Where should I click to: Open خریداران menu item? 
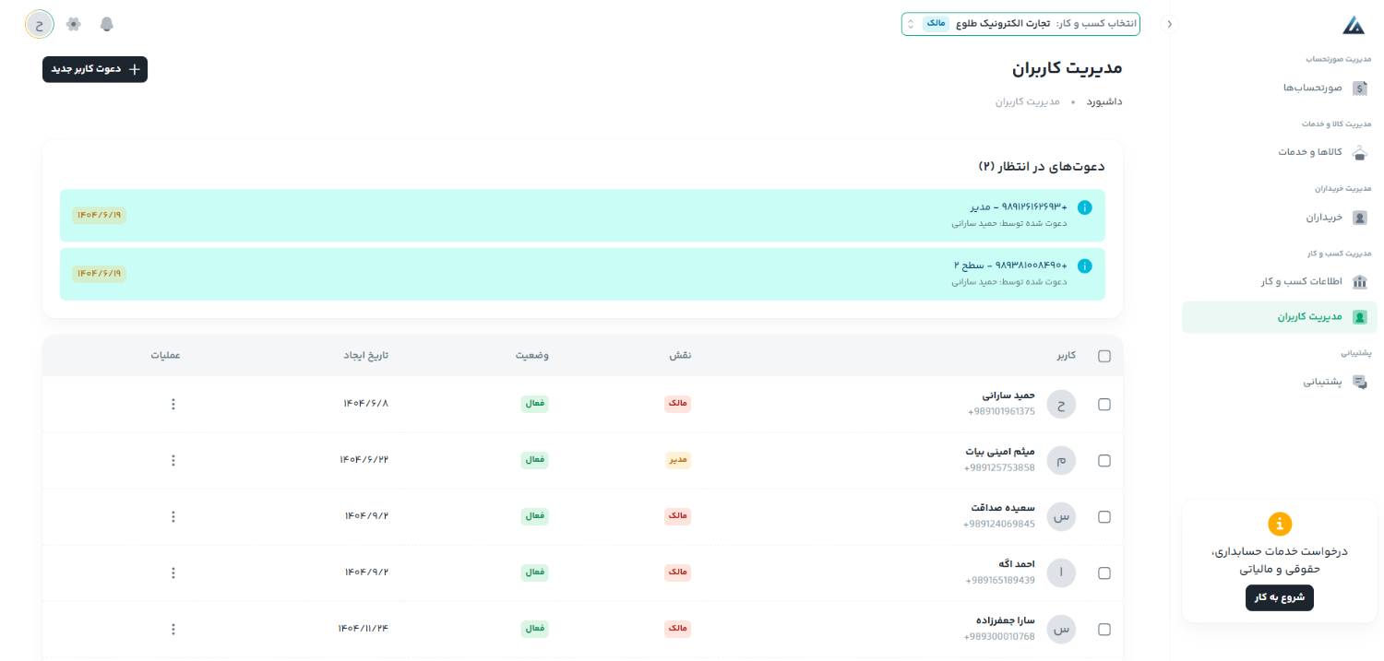pos(1280,218)
